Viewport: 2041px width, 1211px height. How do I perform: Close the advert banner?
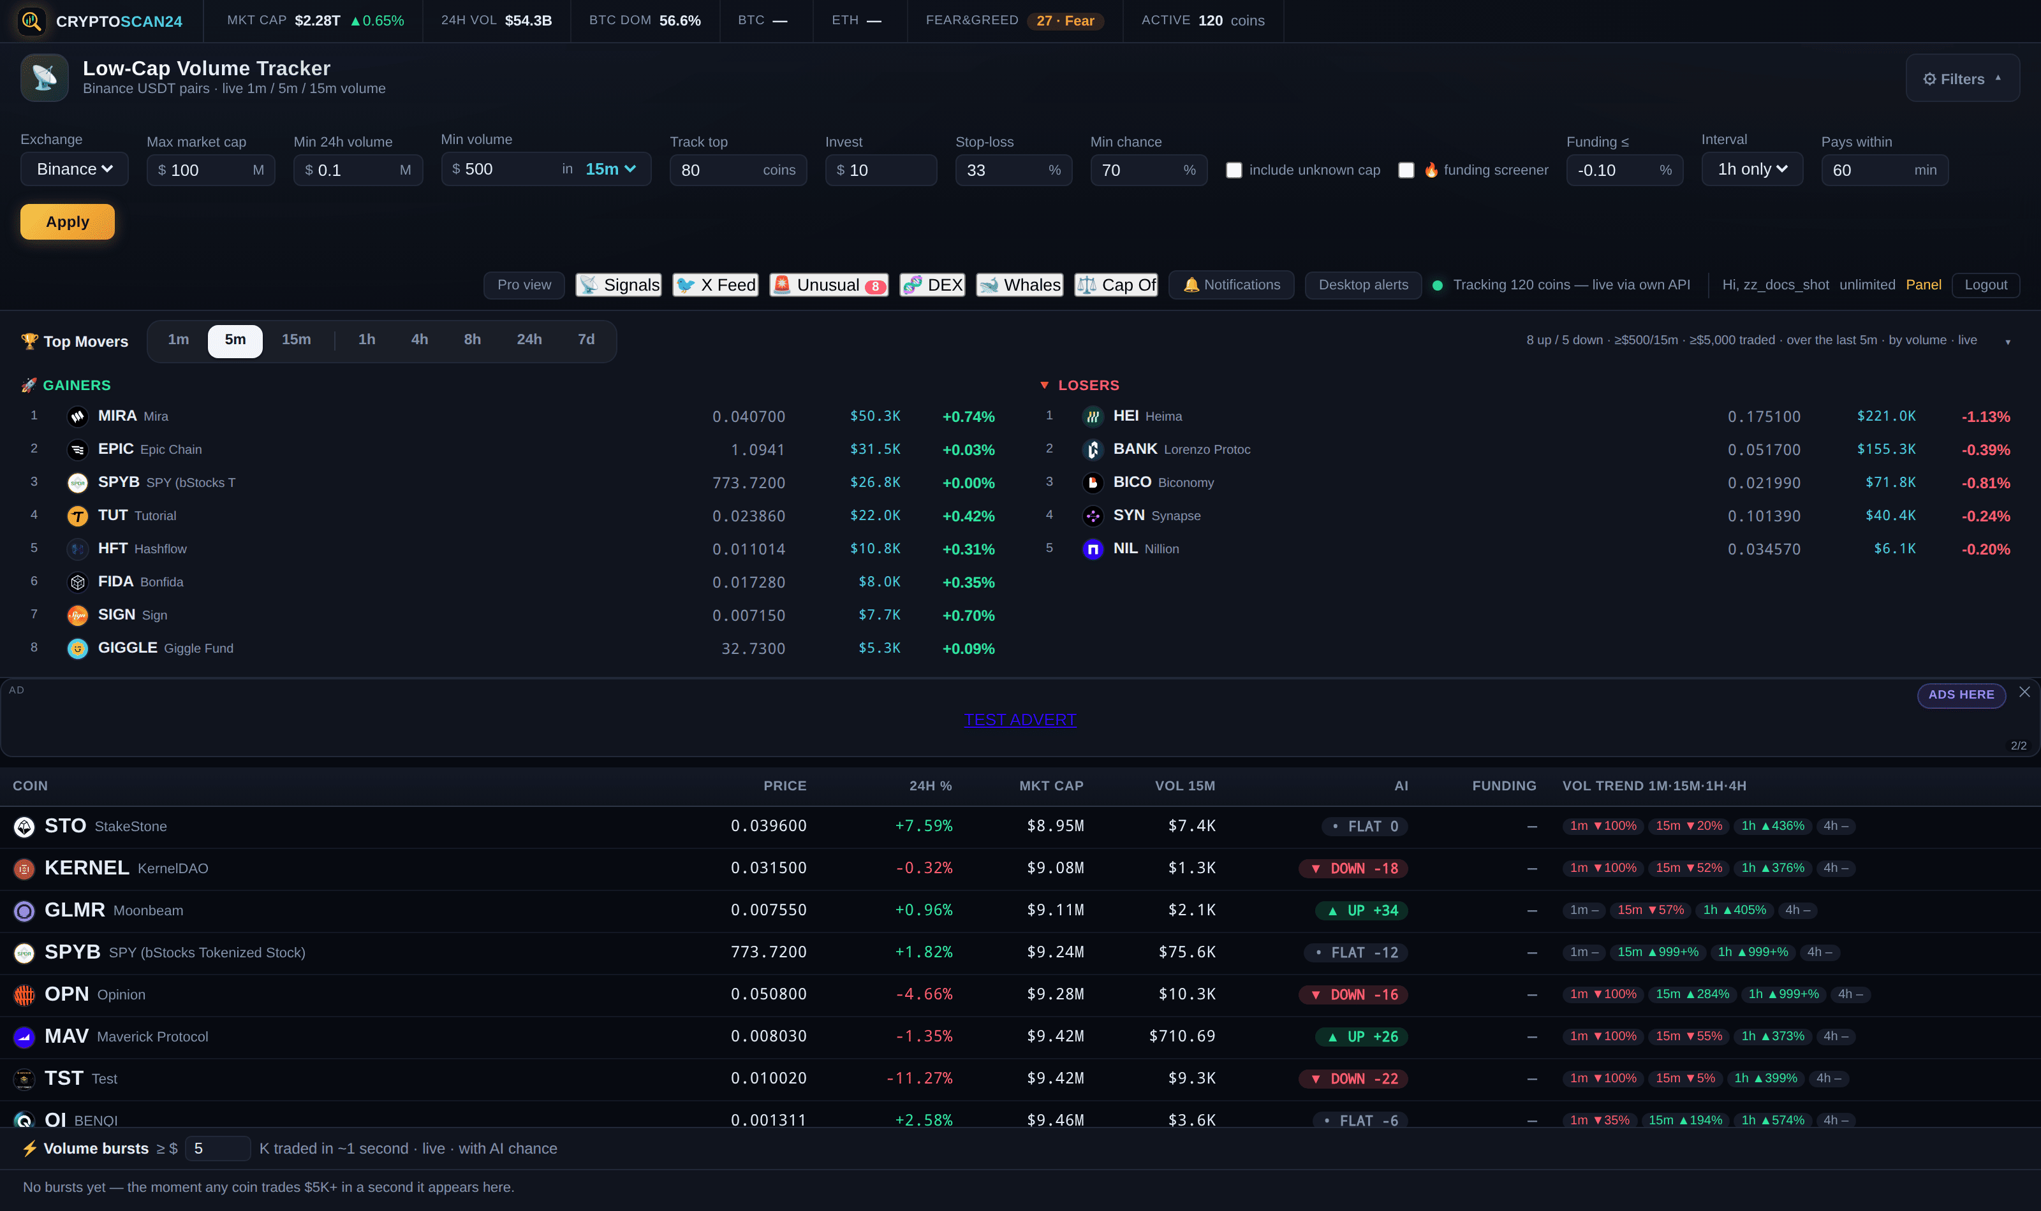click(2024, 692)
